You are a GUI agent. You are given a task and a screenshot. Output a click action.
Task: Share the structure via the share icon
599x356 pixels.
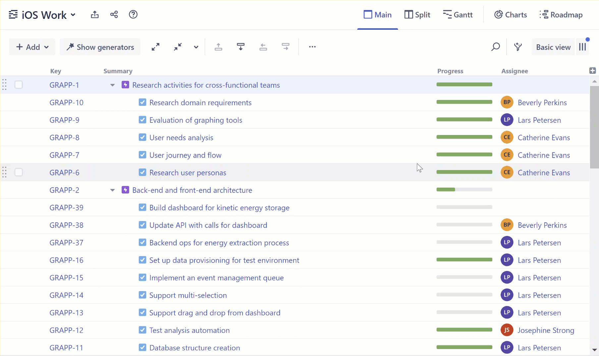click(x=114, y=15)
